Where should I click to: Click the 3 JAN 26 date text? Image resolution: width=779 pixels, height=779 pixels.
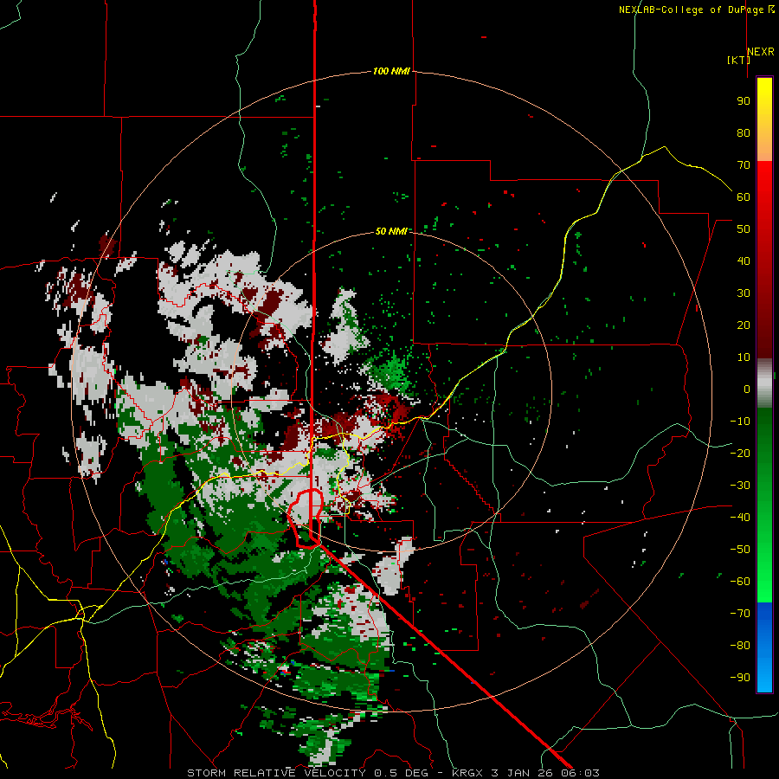point(523,773)
